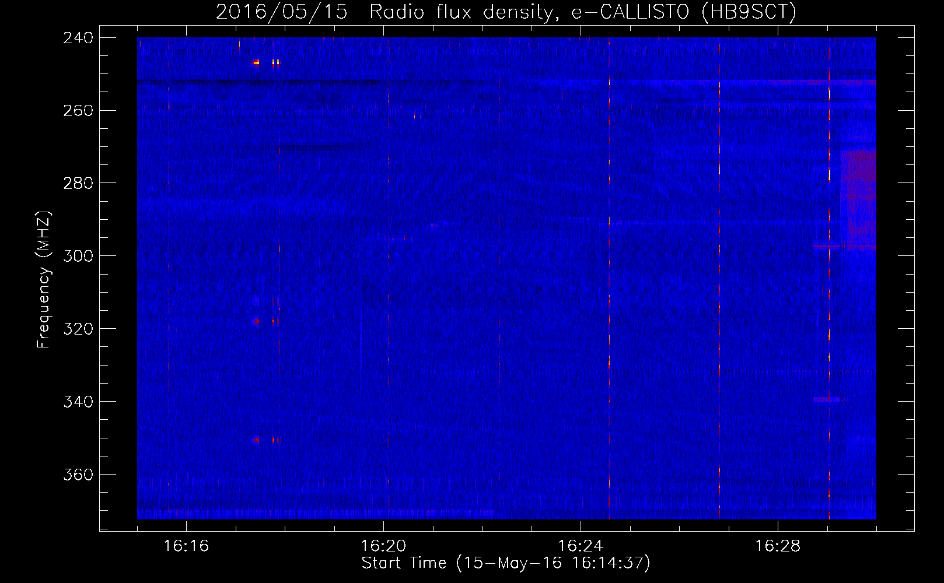
Task: Click the 360 frequency tick label
Action: tap(78, 475)
